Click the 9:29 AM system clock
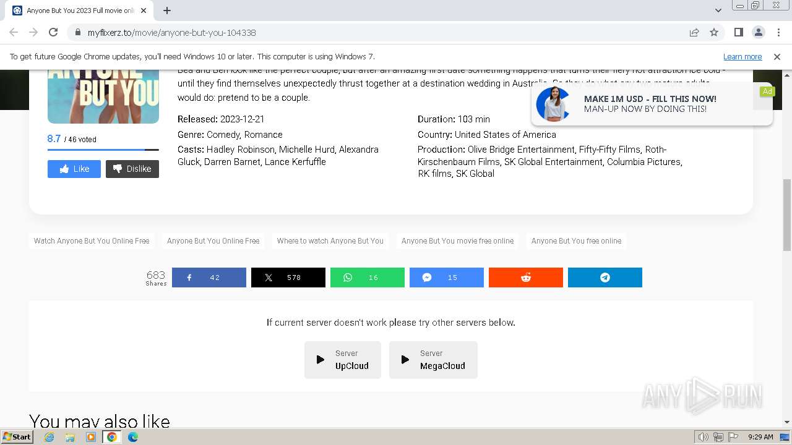This screenshot has height=445, width=792. point(760,437)
